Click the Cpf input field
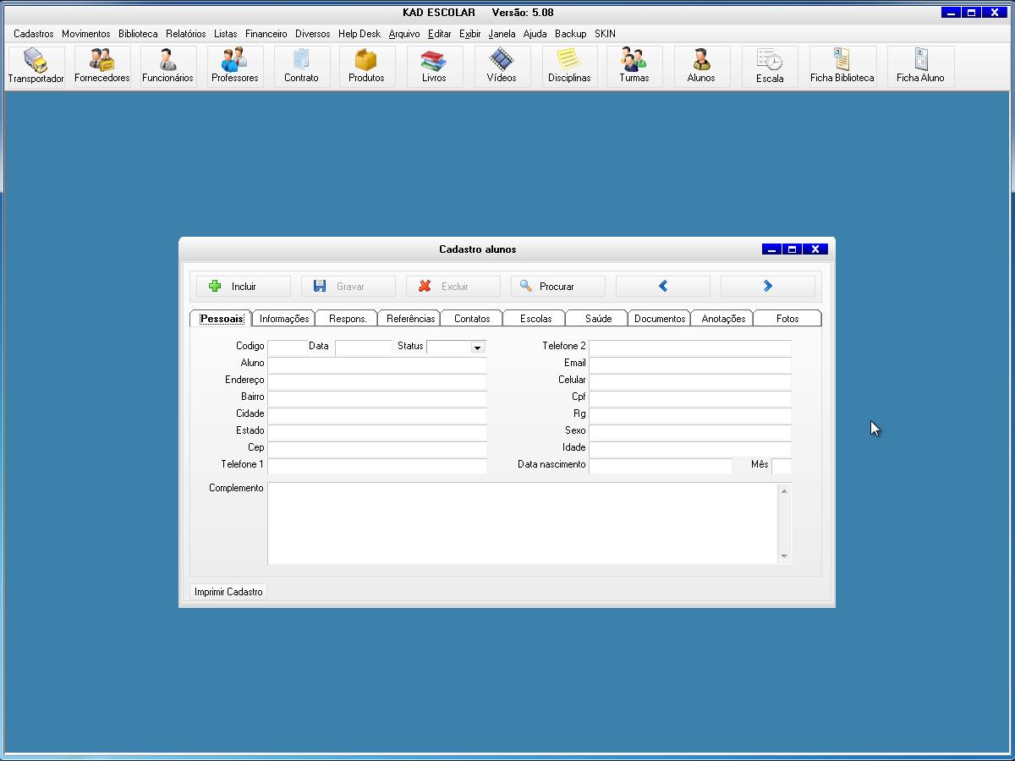Screen dimensions: 1015x761 690,397
